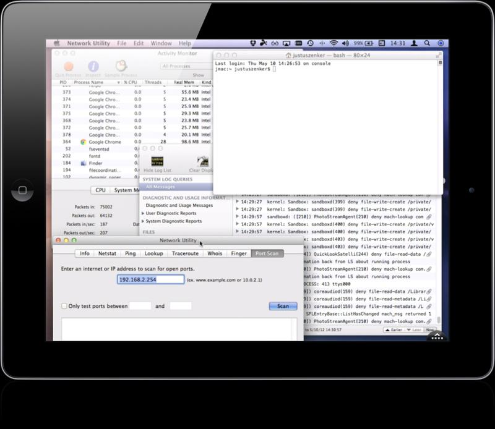Select Diagnostic and Usage Messages

(x=179, y=205)
